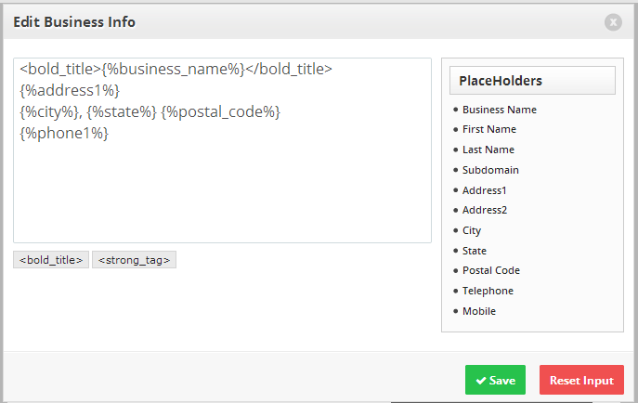Click the {%phone1%} line in the editor
Image resolution: width=638 pixels, height=403 pixels.
point(64,134)
